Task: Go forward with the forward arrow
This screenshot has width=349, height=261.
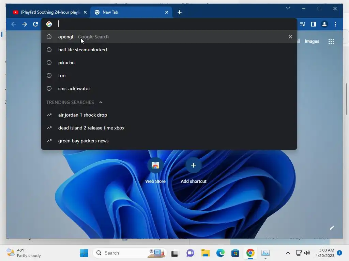Action: coord(25,24)
